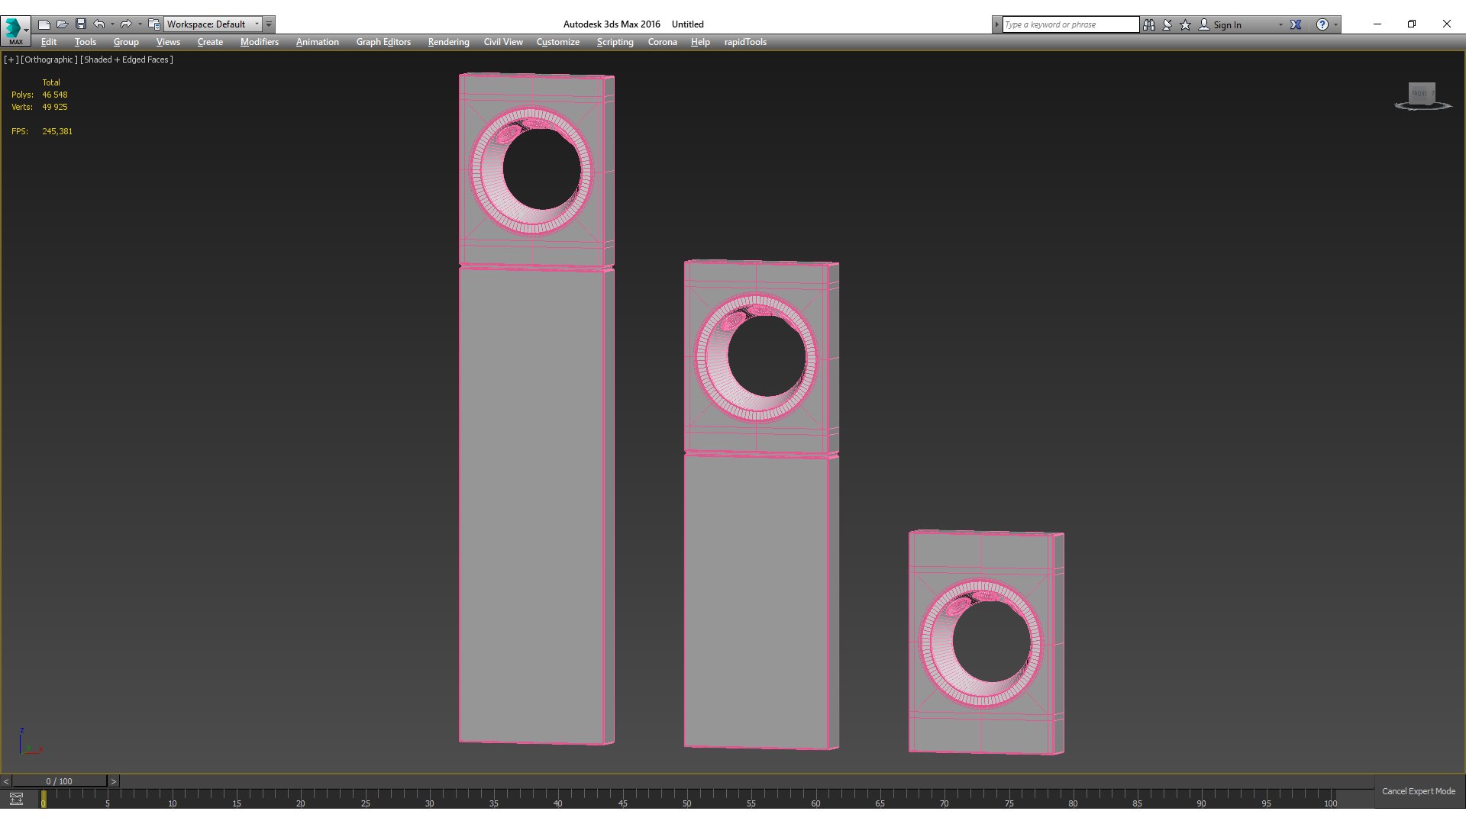Open the Rendering menu

(x=448, y=42)
